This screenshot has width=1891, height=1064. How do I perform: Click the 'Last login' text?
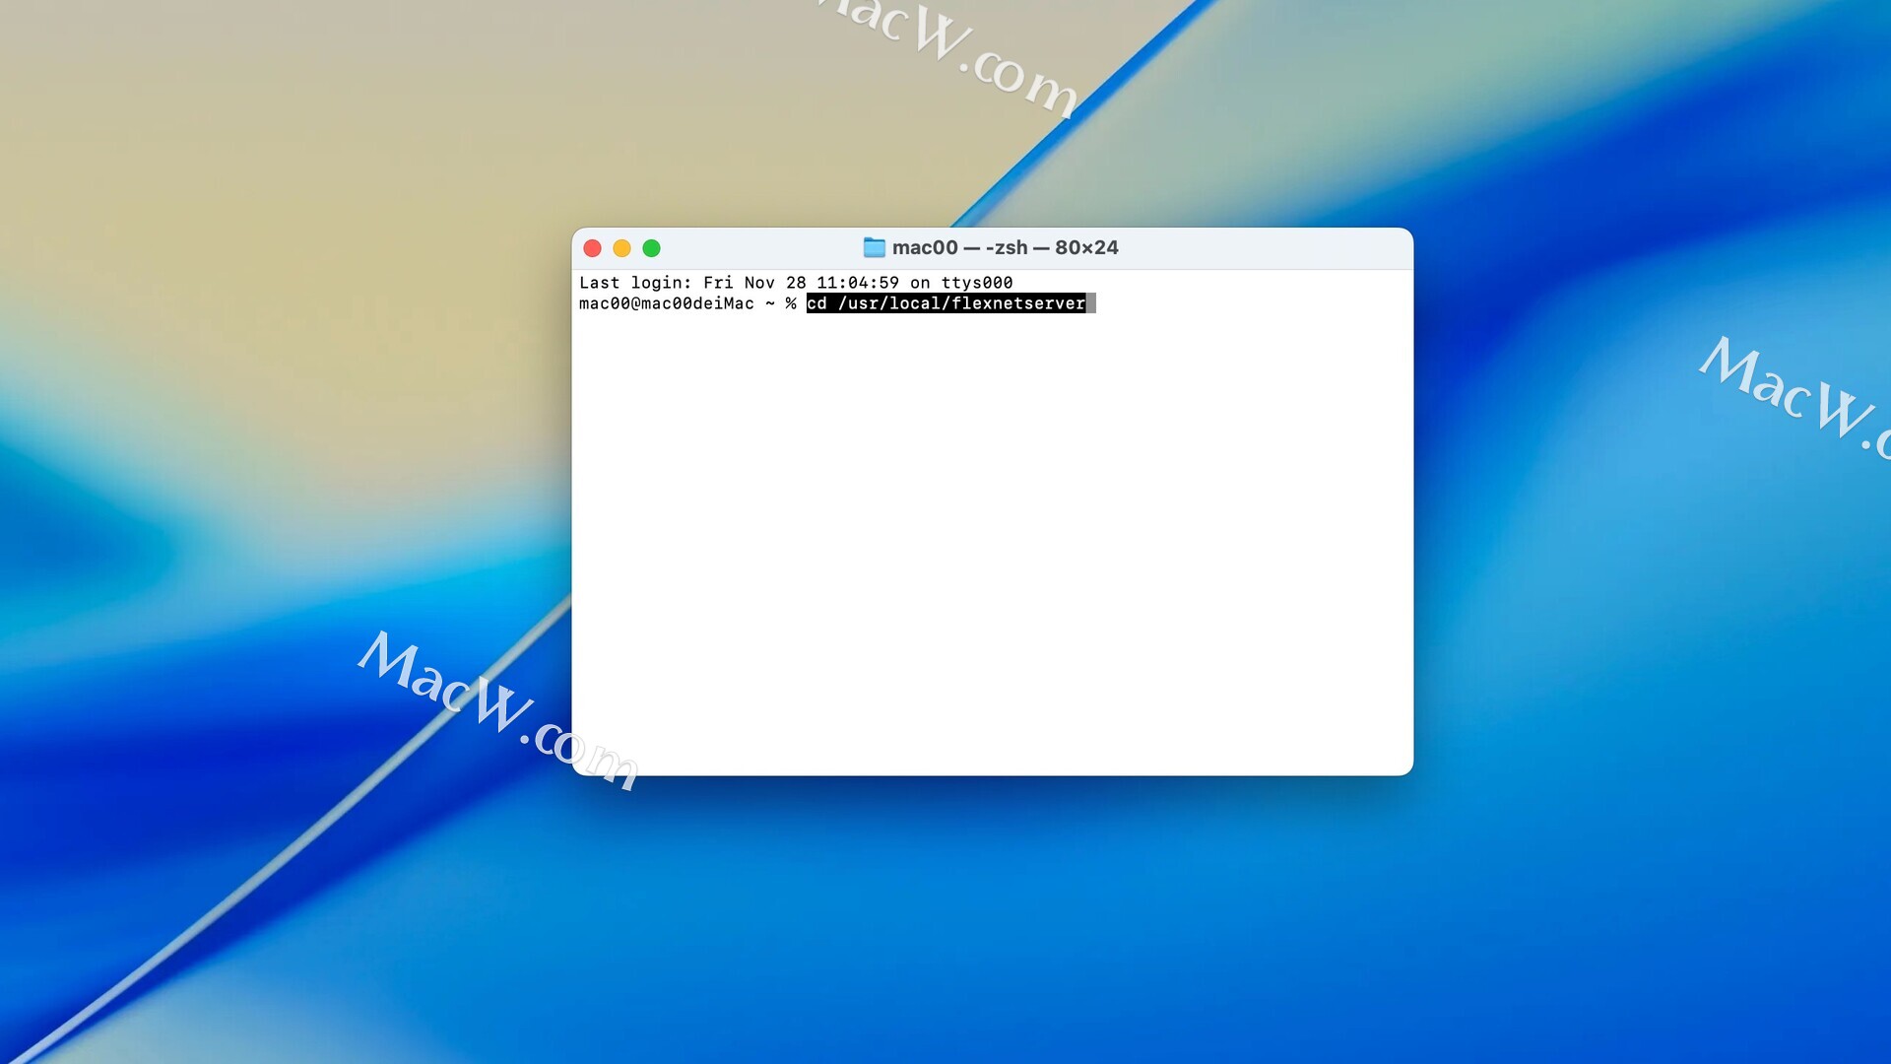pos(634,284)
